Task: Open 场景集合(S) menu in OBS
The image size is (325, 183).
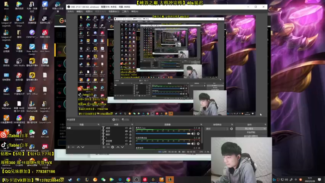Action: tap(114, 11)
